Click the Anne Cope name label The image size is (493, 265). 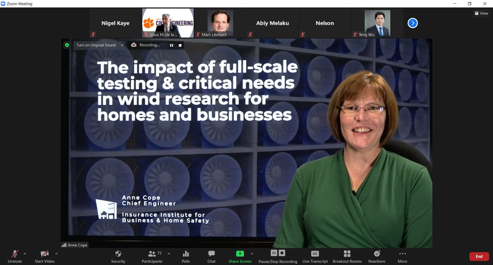pos(75,245)
